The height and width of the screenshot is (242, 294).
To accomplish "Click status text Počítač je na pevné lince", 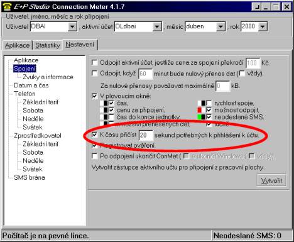I will [x=45, y=236].
